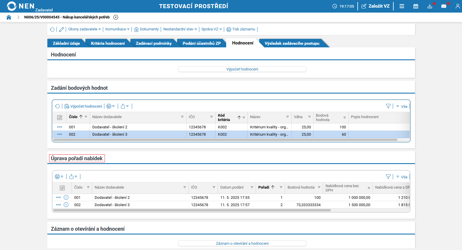Click info icon for Dodavatel - školení 2
Viewport: 462px width, 250px height.
66,197
